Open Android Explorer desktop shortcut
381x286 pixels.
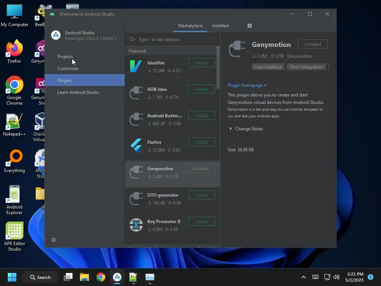[x=15, y=200]
